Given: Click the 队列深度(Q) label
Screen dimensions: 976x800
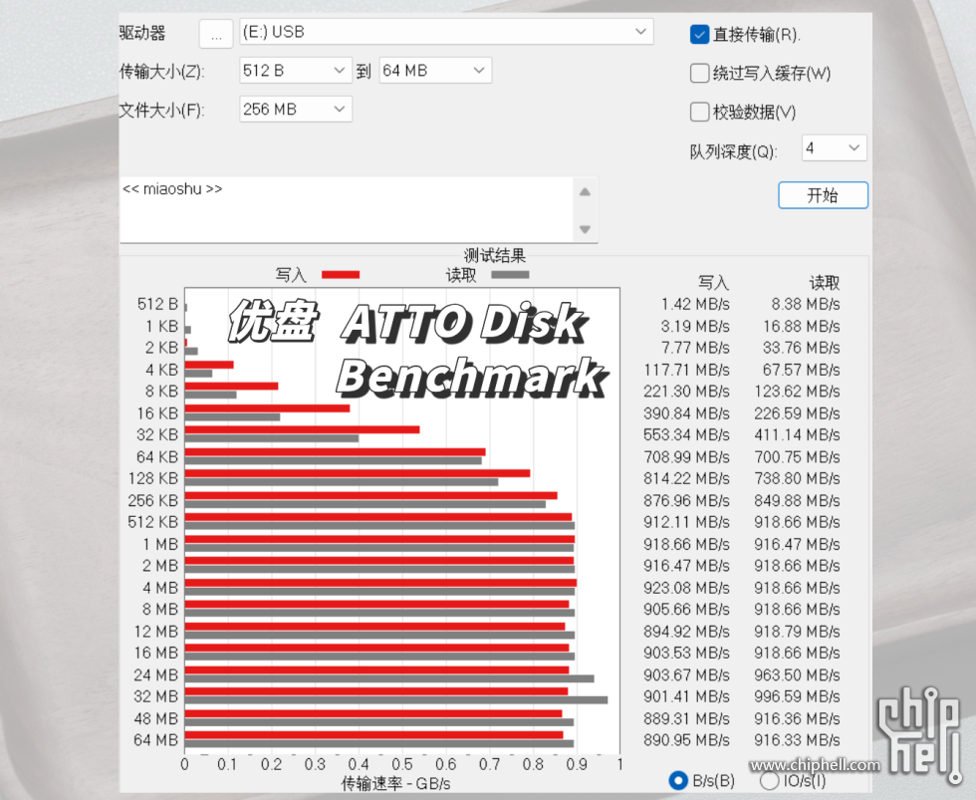Looking at the screenshot, I should 733,151.
